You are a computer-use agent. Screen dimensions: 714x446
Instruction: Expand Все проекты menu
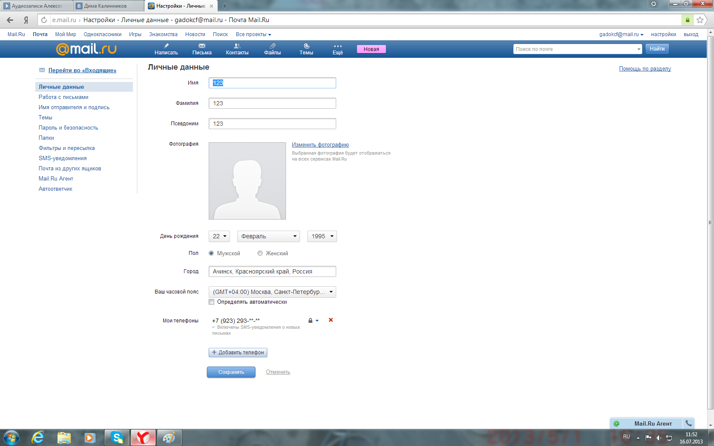tap(253, 34)
